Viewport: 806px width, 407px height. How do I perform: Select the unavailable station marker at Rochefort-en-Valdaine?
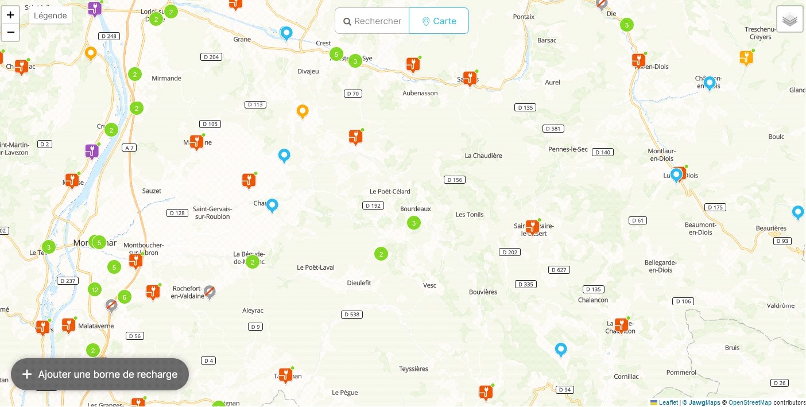pyautogui.click(x=210, y=292)
